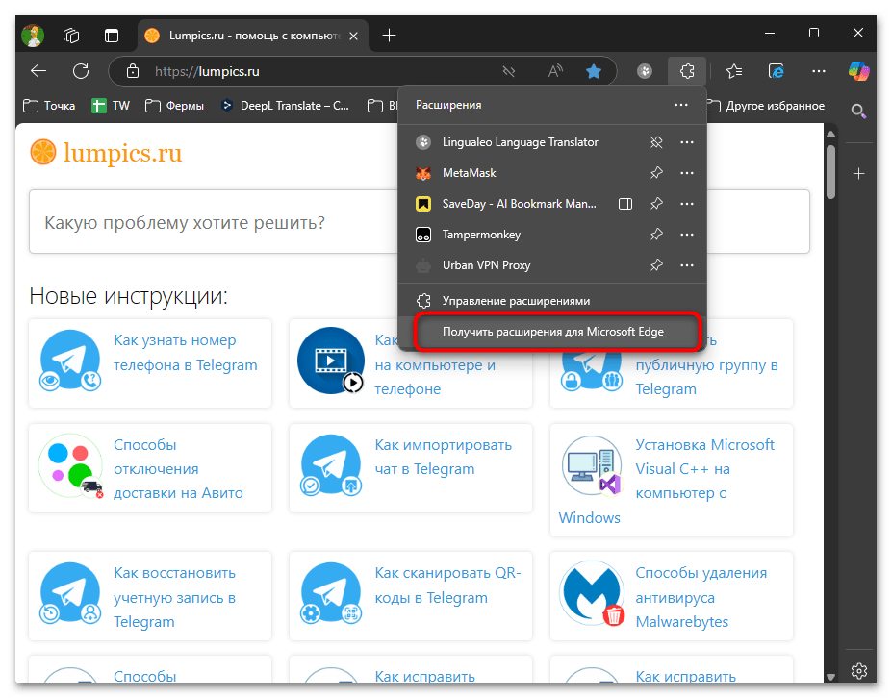Open the TW bookmark

click(x=111, y=106)
